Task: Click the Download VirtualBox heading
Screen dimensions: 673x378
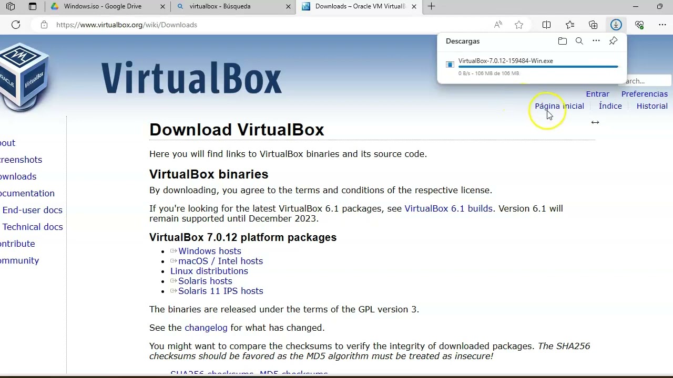Action: (237, 130)
